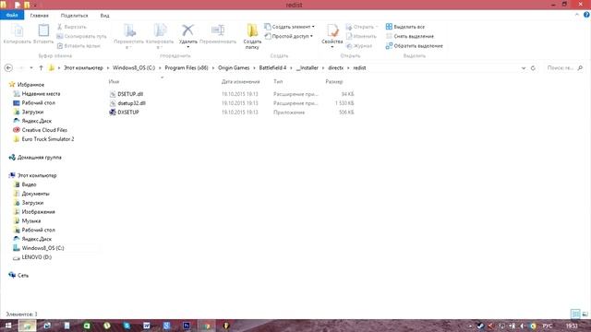Viewport: 591px width, 332px height.
Task: Open LENOVO (D:) drive in sidebar
Action: point(32,257)
